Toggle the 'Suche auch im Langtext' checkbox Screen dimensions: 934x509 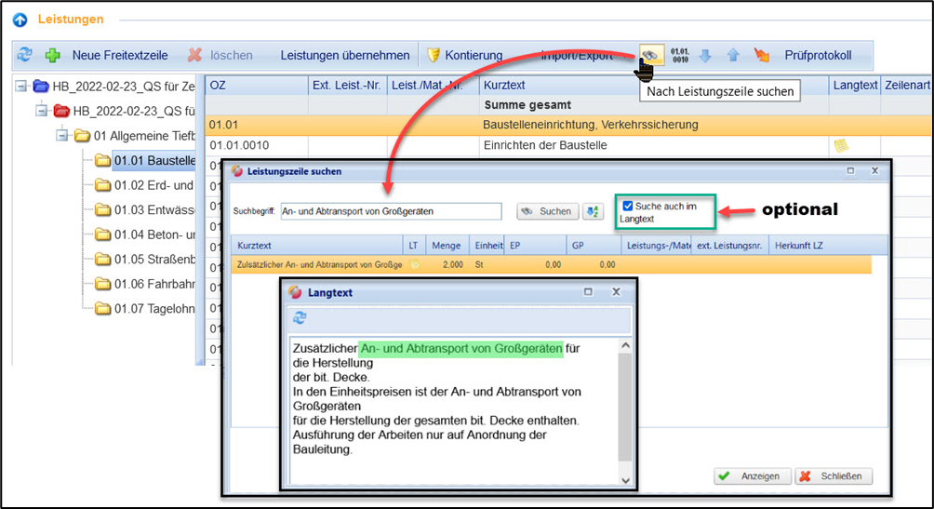[x=628, y=206]
